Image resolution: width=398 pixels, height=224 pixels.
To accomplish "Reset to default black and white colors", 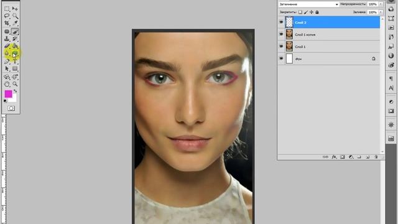I will point(6,101).
